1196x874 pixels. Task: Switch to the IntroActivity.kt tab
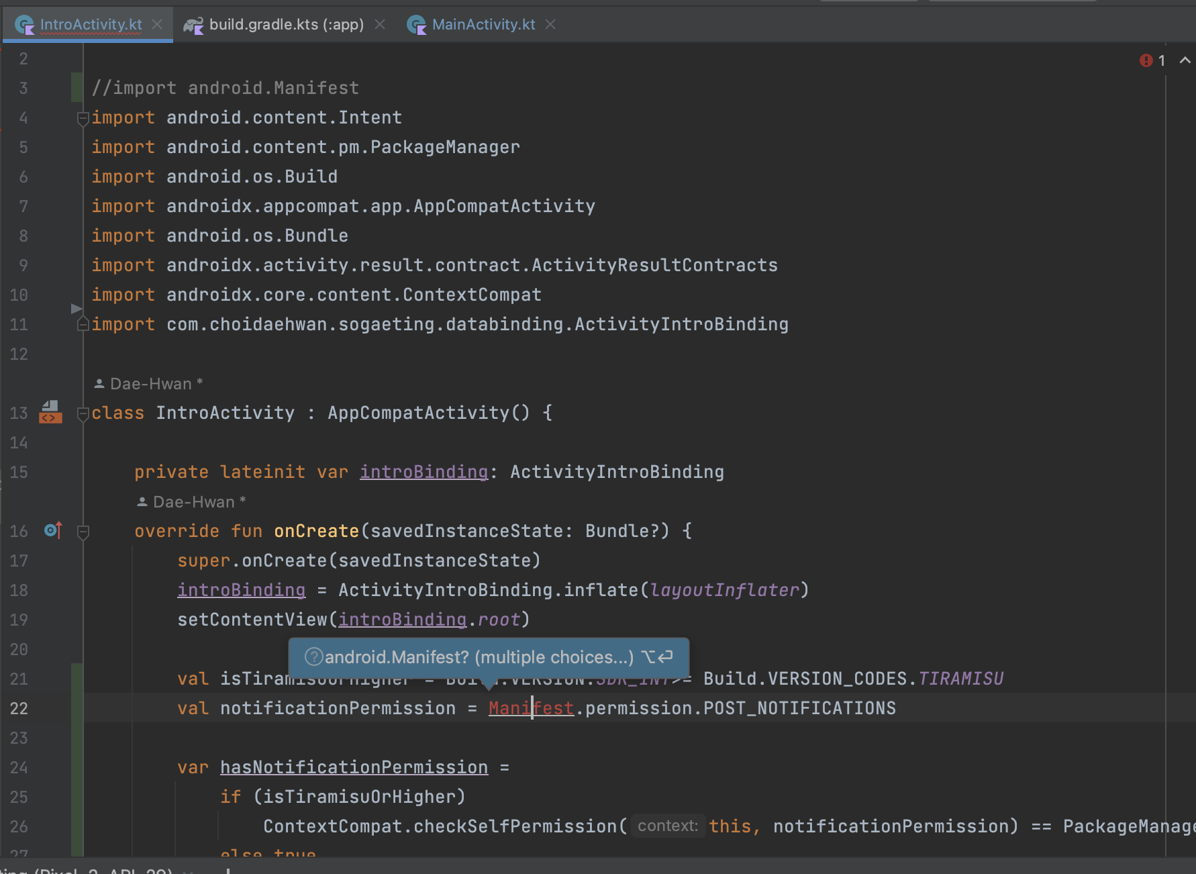click(x=91, y=25)
